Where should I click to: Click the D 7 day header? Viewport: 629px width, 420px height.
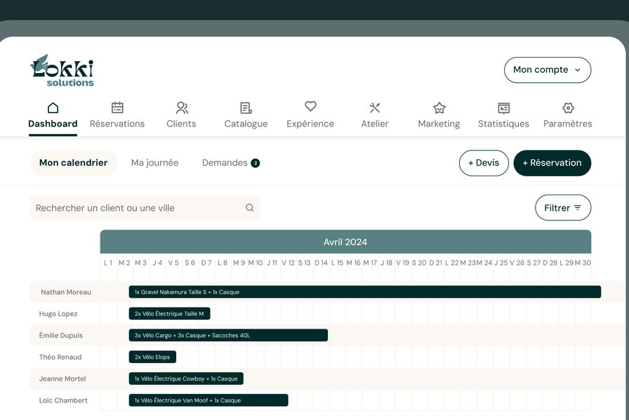click(x=206, y=263)
